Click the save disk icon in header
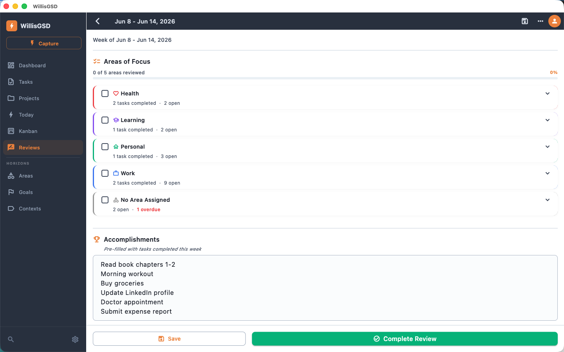 pos(525,21)
